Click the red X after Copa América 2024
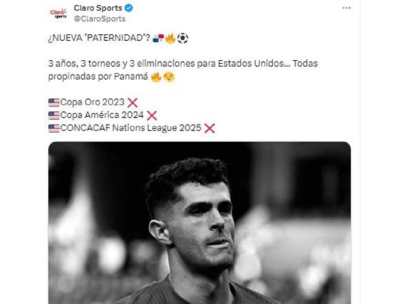 coord(152,115)
